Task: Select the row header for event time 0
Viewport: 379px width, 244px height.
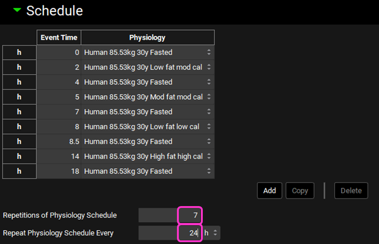Action: 19,53
